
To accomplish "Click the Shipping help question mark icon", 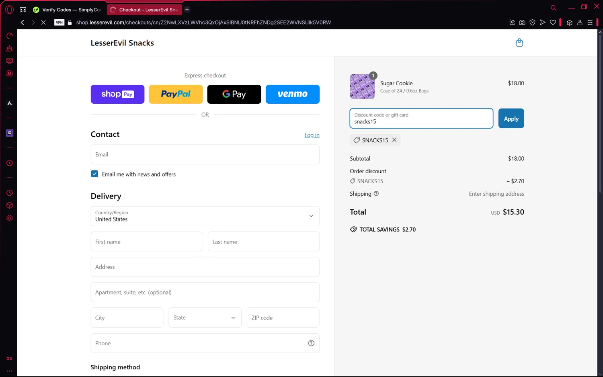I will pyautogui.click(x=376, y=194).
